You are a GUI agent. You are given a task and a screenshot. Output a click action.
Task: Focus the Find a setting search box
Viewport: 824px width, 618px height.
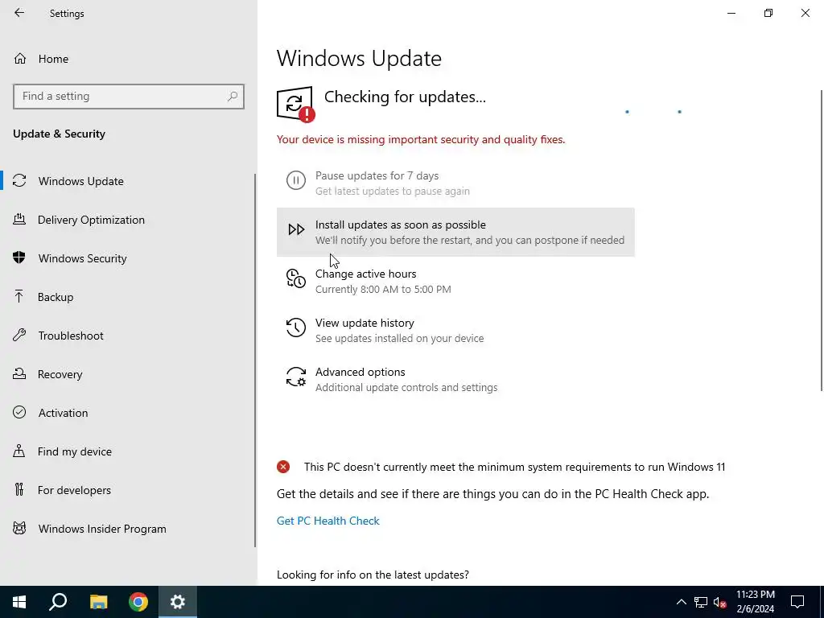[x=128, y=97]
